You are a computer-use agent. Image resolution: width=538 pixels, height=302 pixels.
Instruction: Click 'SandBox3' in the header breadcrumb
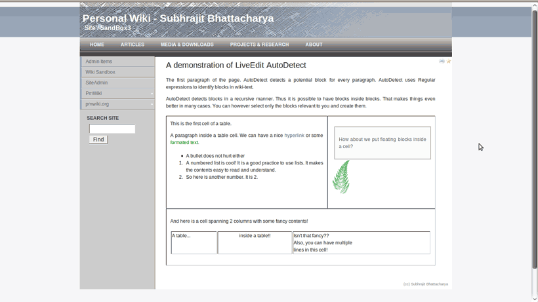click(115, 28)
